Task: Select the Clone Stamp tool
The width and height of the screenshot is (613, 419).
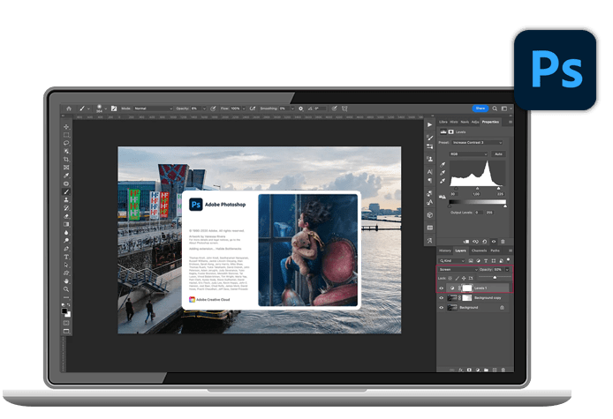Action: 66,200
